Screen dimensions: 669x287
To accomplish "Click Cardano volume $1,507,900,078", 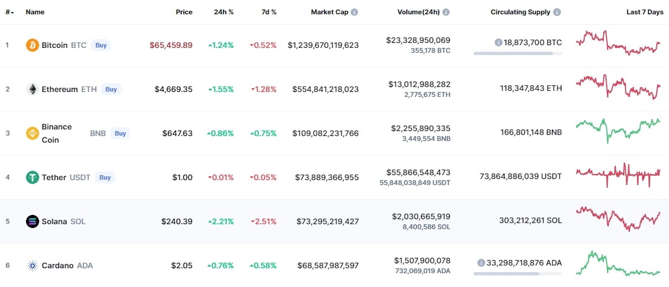I will (422, 261).
